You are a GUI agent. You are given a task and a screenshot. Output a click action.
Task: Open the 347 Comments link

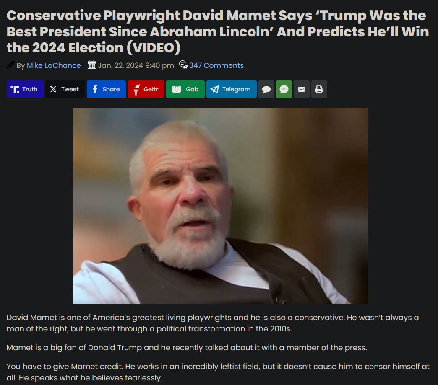(216, 65)
